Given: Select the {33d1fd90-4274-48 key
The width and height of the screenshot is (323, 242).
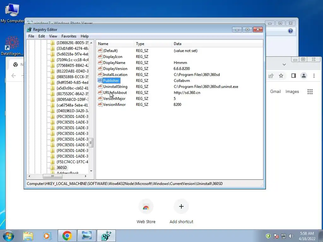Looking at the screenshot, I should 72,49.
